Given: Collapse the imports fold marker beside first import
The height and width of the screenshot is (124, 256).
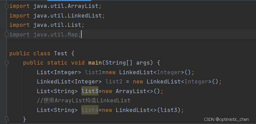Looking at the screenshot, I should (7, 7).
